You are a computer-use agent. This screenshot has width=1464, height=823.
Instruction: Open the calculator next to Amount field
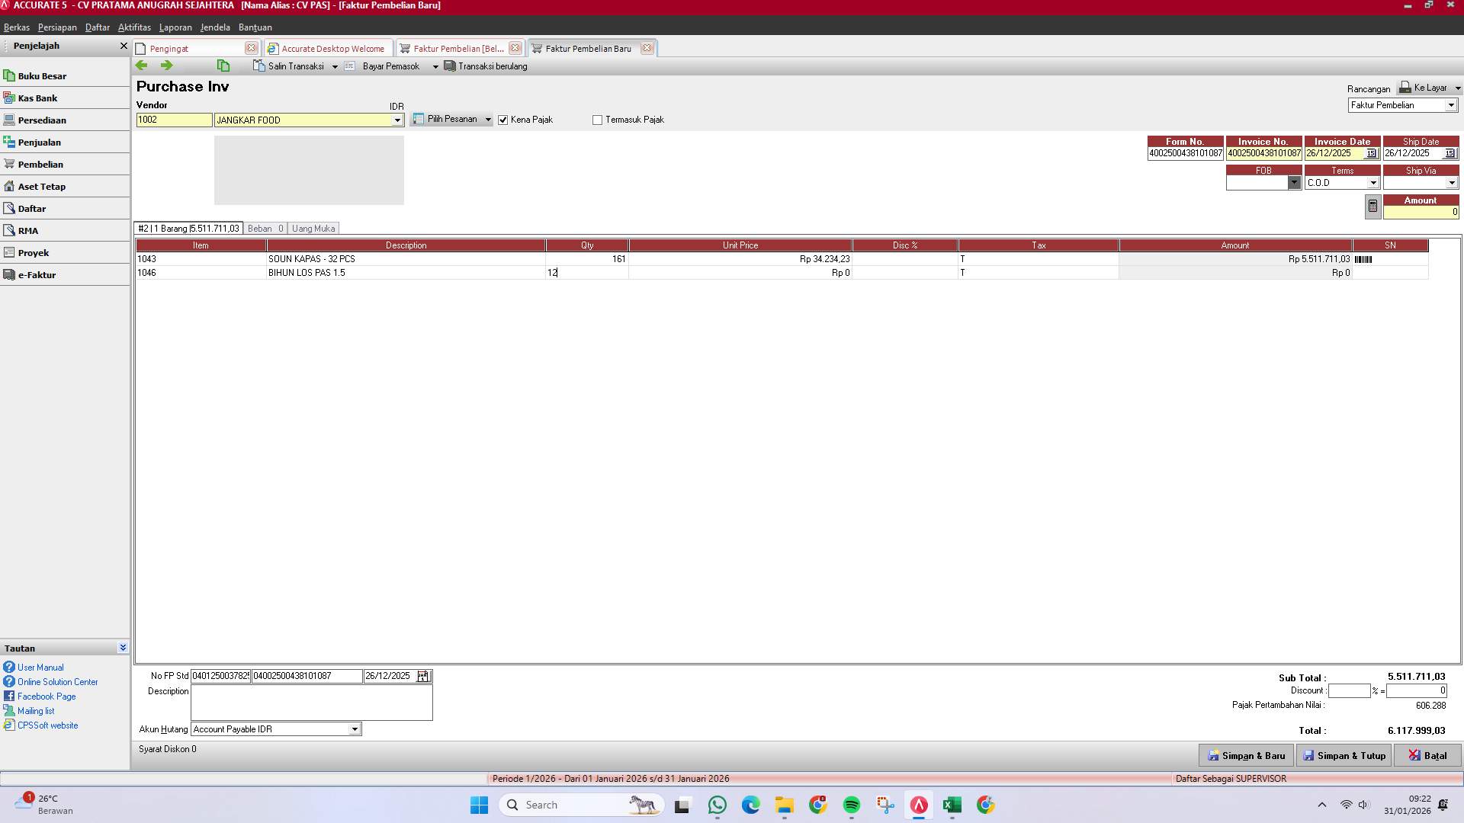(x=1372, y=207)
